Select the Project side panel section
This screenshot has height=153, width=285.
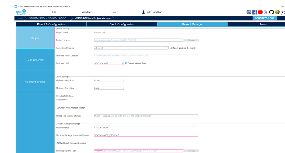pos(35,38)
